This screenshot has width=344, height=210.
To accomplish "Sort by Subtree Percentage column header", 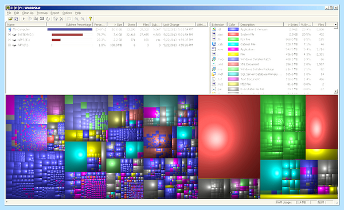I will coord(69,25).
